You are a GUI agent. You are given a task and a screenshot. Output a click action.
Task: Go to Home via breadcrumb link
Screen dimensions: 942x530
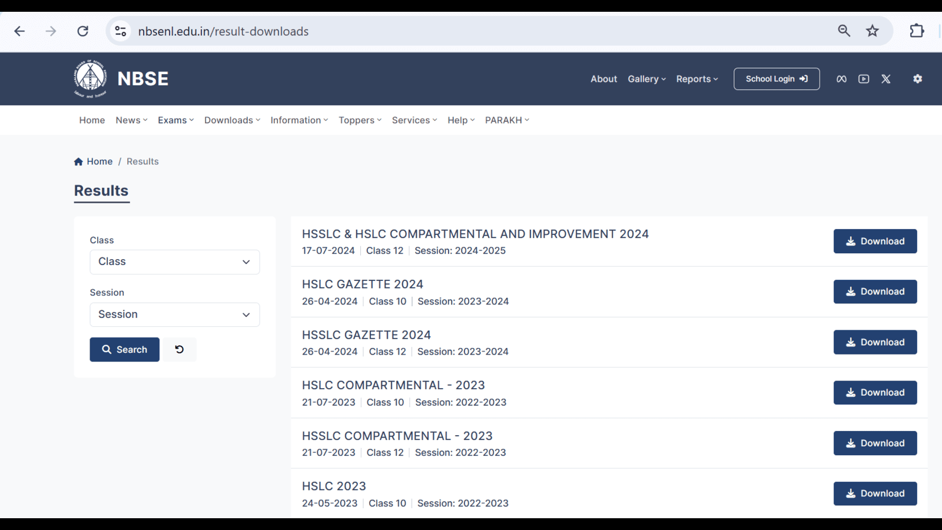tap(99, 161)
